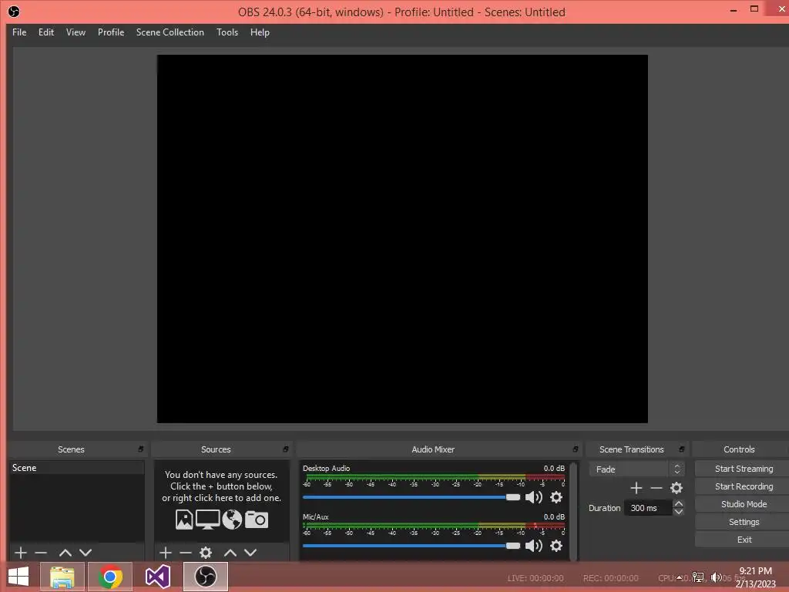Click the camera source icon
Image resolution: width=789 pixels, height=592 pixels.
[x=257, y=520]
